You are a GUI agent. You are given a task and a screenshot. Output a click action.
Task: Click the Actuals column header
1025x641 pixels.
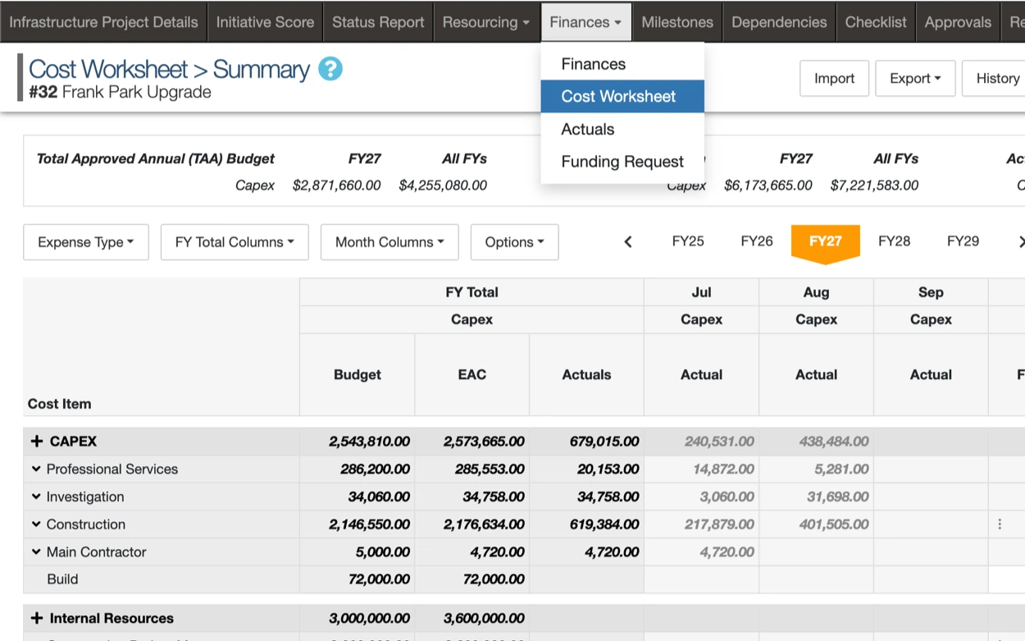coord(587,374)
